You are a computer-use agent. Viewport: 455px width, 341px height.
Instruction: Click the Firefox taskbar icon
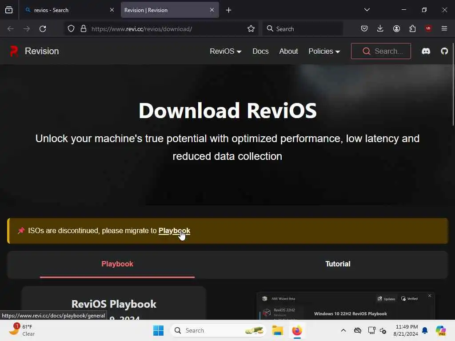(x=297, y=330)
